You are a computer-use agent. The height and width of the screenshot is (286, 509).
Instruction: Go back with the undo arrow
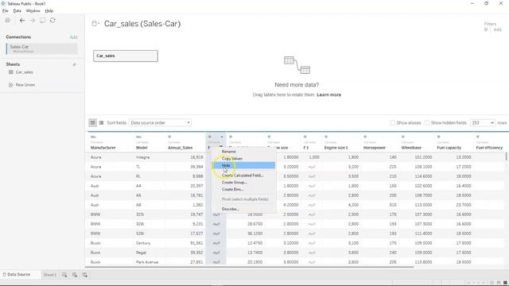click(x=22, y=20)
